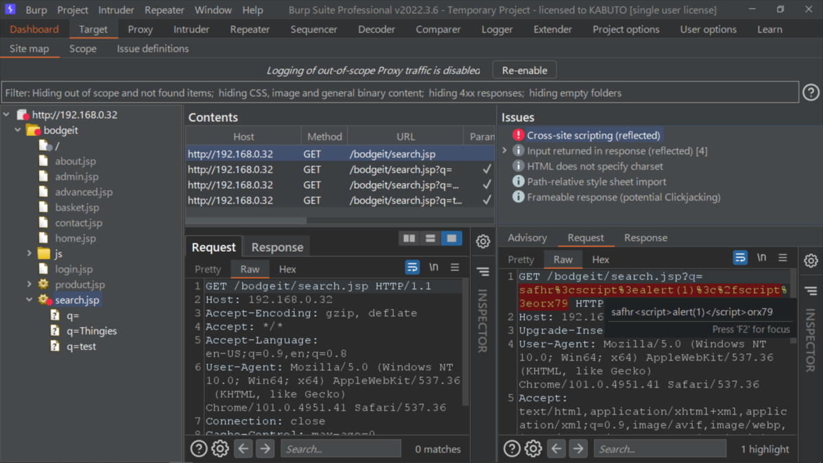Select the tabbed layout icon in Contents viewer
Screen dimensions: 823x463
[451, 238]
